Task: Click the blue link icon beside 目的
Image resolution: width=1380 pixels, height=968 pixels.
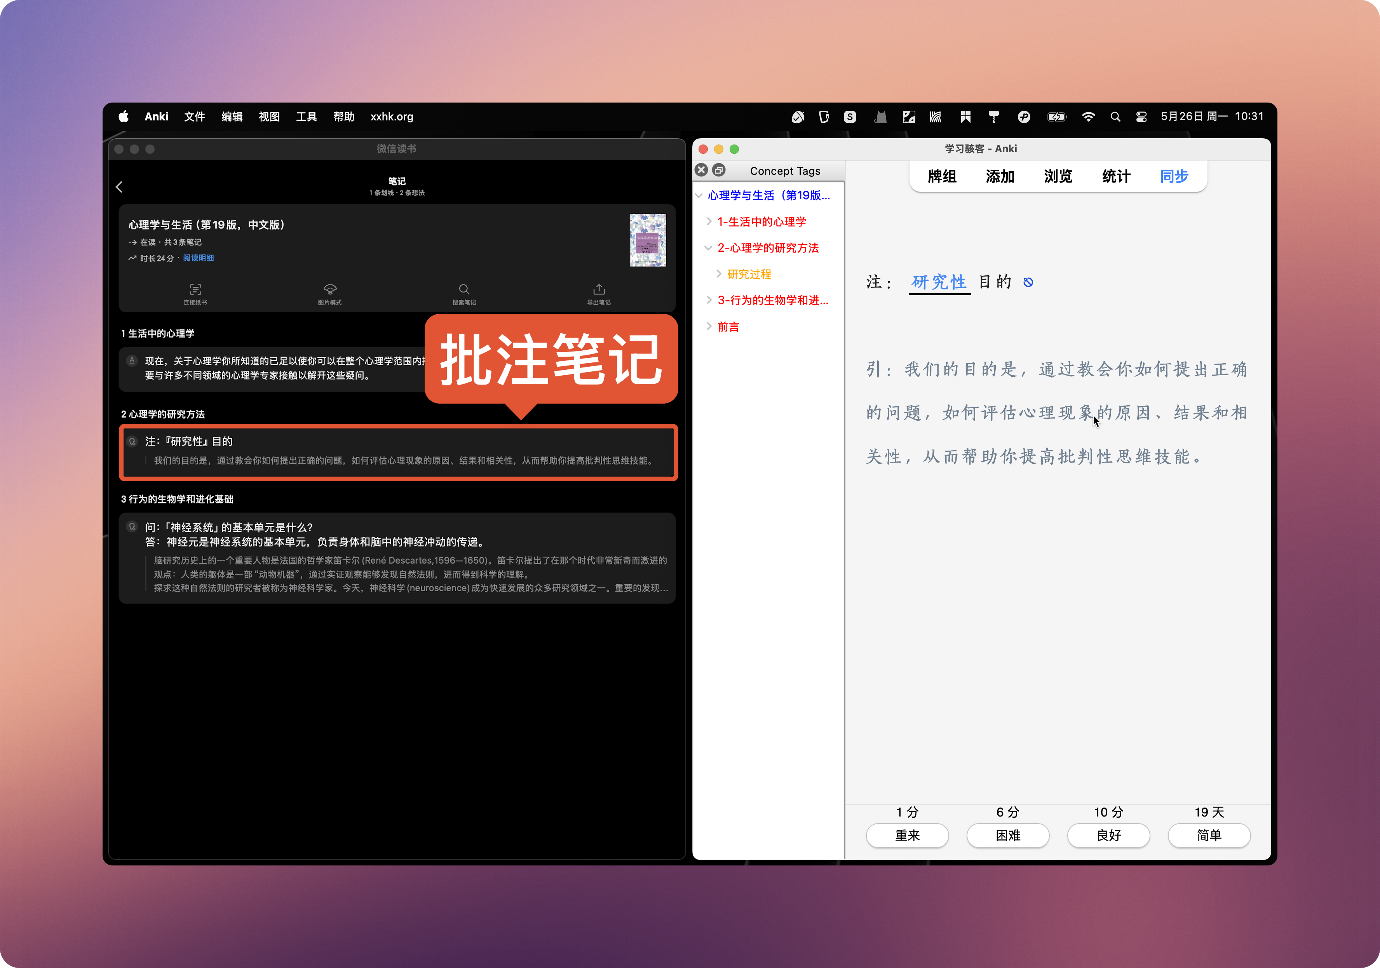Action: point(1028,282)
